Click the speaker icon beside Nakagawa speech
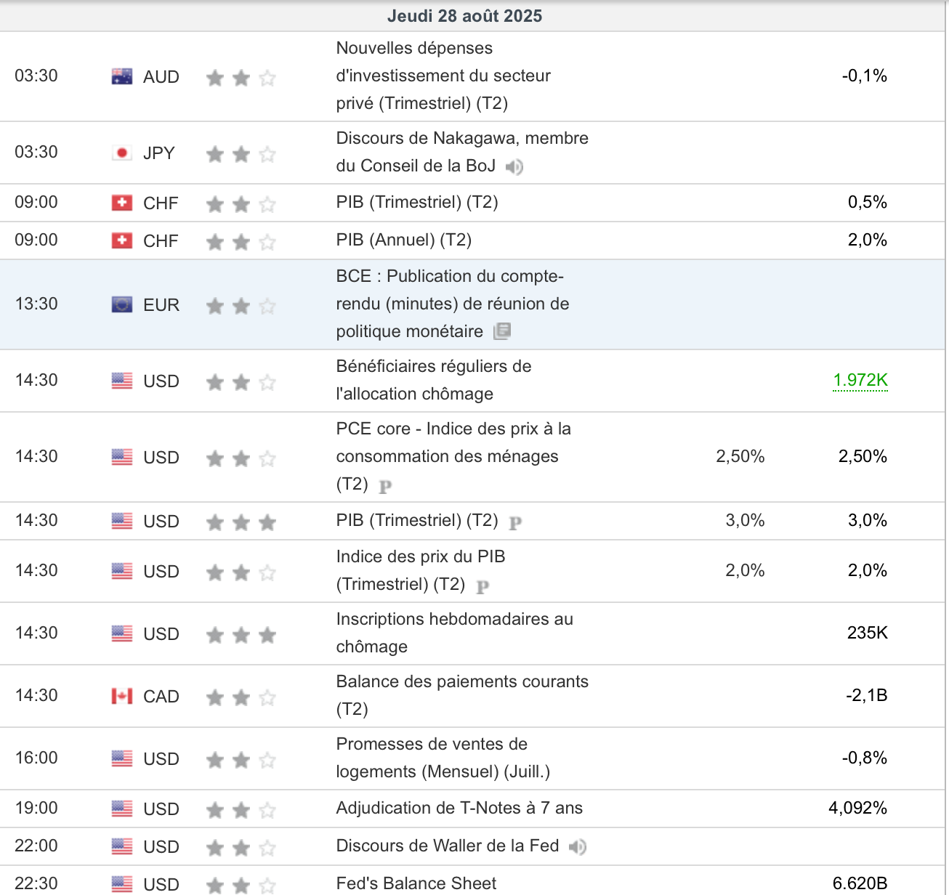 (x=514, y=167)
